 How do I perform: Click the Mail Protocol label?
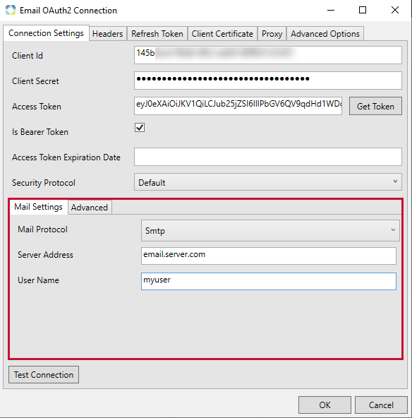[42, 229]
